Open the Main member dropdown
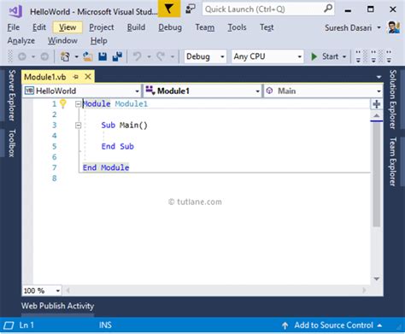 379,91
